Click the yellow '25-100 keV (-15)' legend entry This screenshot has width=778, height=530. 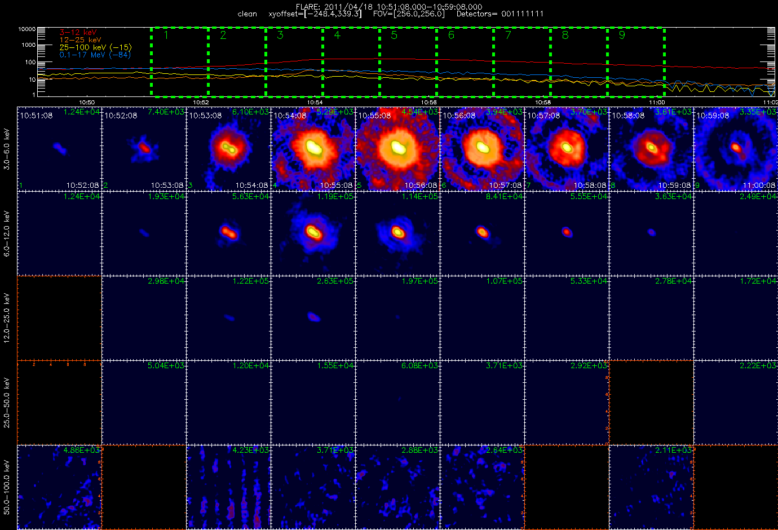[x=95, y=47]
